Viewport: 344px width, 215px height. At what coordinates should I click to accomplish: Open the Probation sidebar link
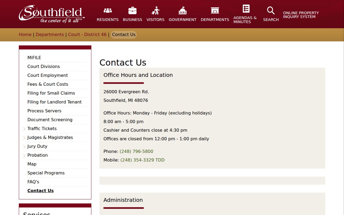click(38, 155)
